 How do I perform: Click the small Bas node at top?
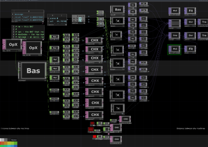pyautogui.click(x=118, y=10)
